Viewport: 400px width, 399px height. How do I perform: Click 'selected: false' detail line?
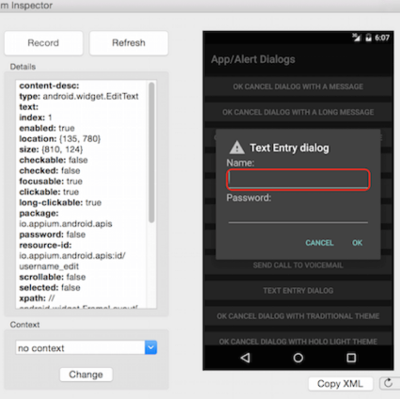click(50, 288)
